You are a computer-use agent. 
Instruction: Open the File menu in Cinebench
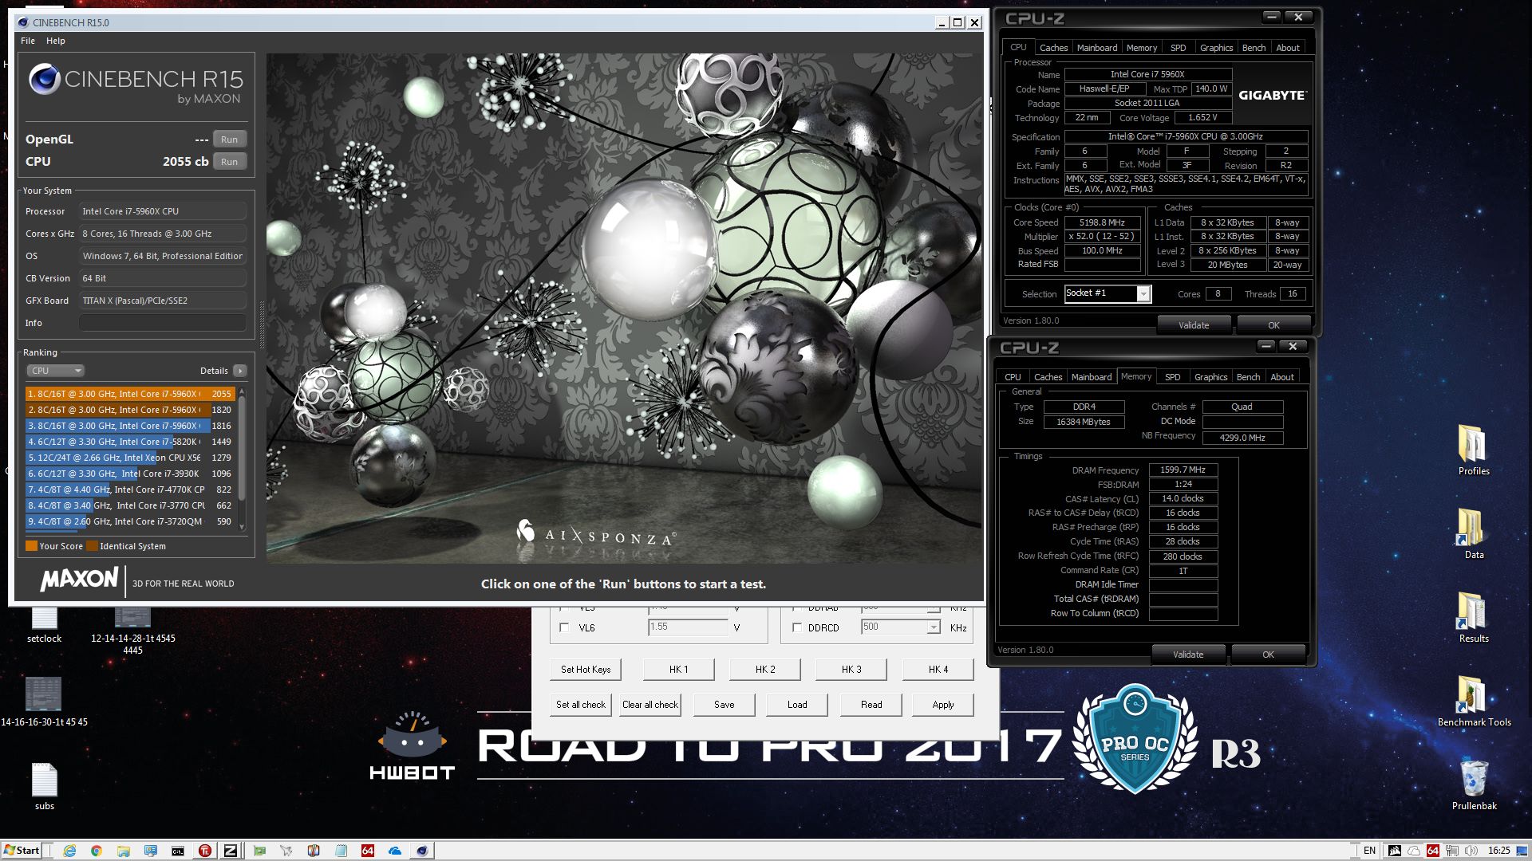click(28, 41)
